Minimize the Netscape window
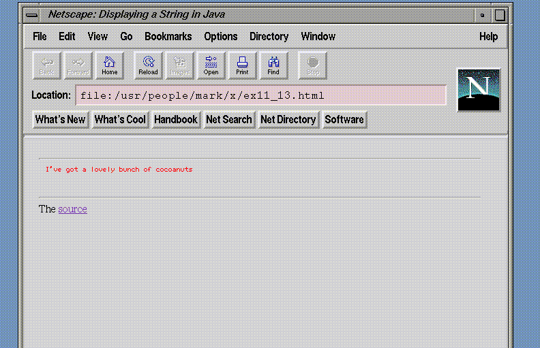The width and height of the screenshot is (540, 348). click(x=482, y=15)
